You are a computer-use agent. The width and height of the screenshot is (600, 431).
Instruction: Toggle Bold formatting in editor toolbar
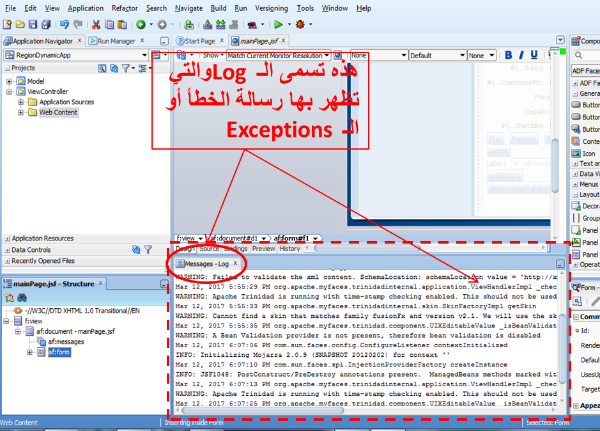[509, 56]
